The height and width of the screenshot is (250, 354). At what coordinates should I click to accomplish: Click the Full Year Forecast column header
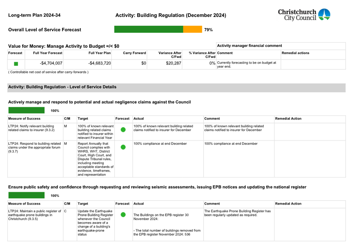[48, 53]
